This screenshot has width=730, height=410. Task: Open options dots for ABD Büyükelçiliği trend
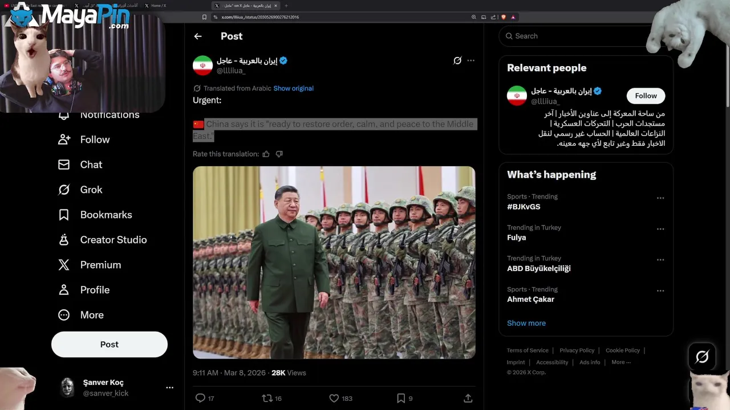tap(660, 260)
